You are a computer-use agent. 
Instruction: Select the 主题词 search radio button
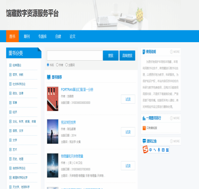click(66, 65)
